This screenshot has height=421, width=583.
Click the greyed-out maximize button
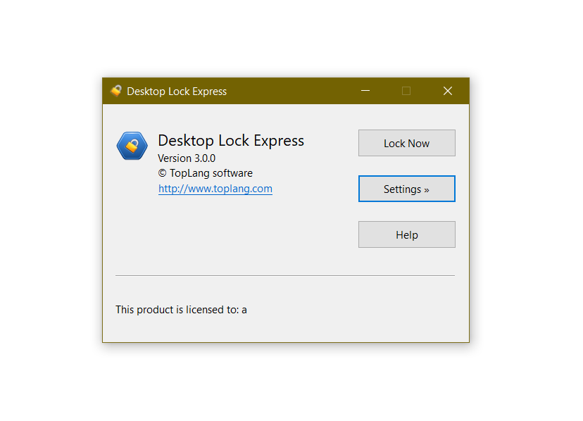coord(406,91)
